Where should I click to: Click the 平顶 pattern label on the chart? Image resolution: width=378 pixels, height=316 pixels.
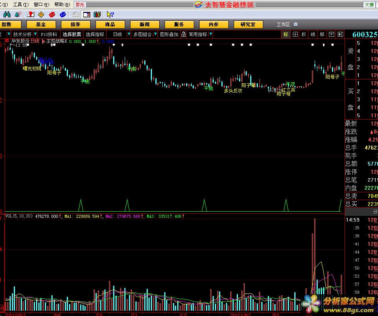290,84
